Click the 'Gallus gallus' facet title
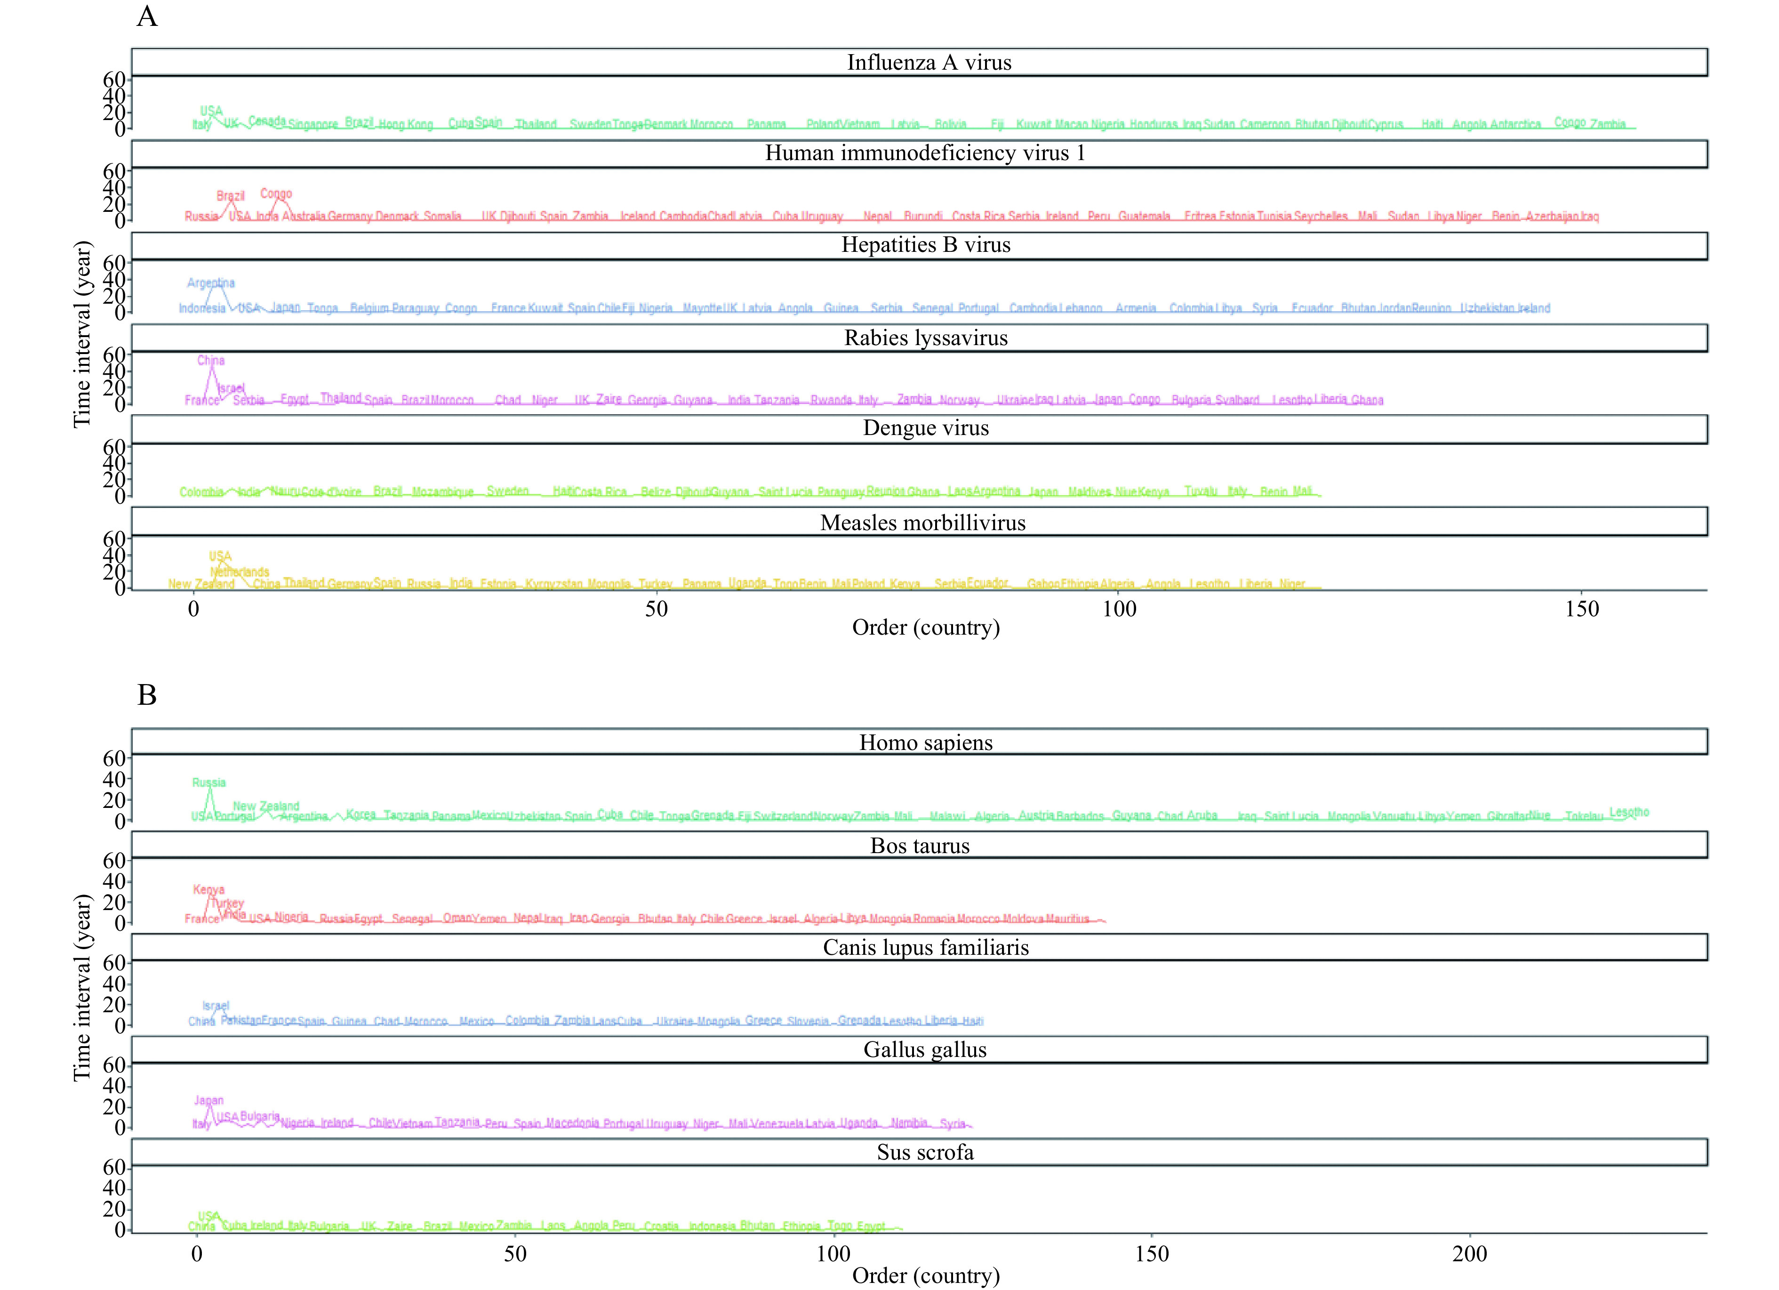The image size is (1779, 1290). [x=925, y=1050]
